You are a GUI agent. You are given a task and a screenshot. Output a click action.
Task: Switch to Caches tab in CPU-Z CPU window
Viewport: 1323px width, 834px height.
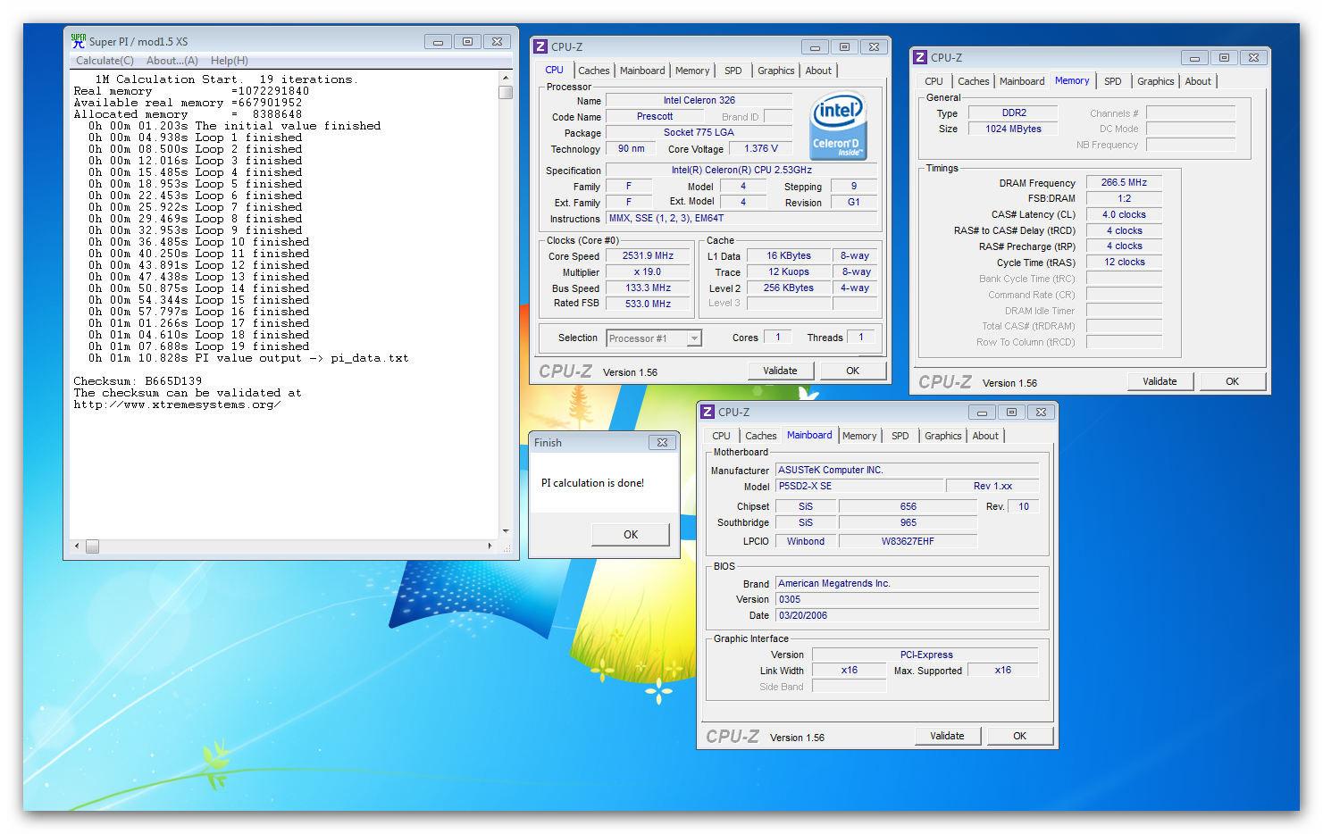[x=593, y=71]
